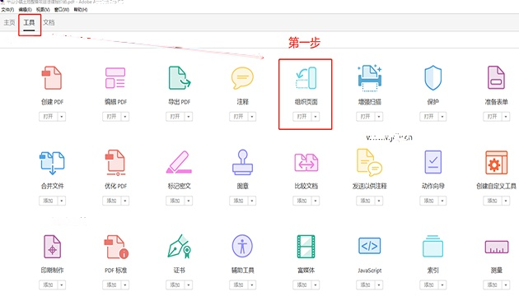This screenshot has height=296, width=519.
Task: Expand dropdown arrow beside 编辑 PDF 打开
Action: (125, 117)
